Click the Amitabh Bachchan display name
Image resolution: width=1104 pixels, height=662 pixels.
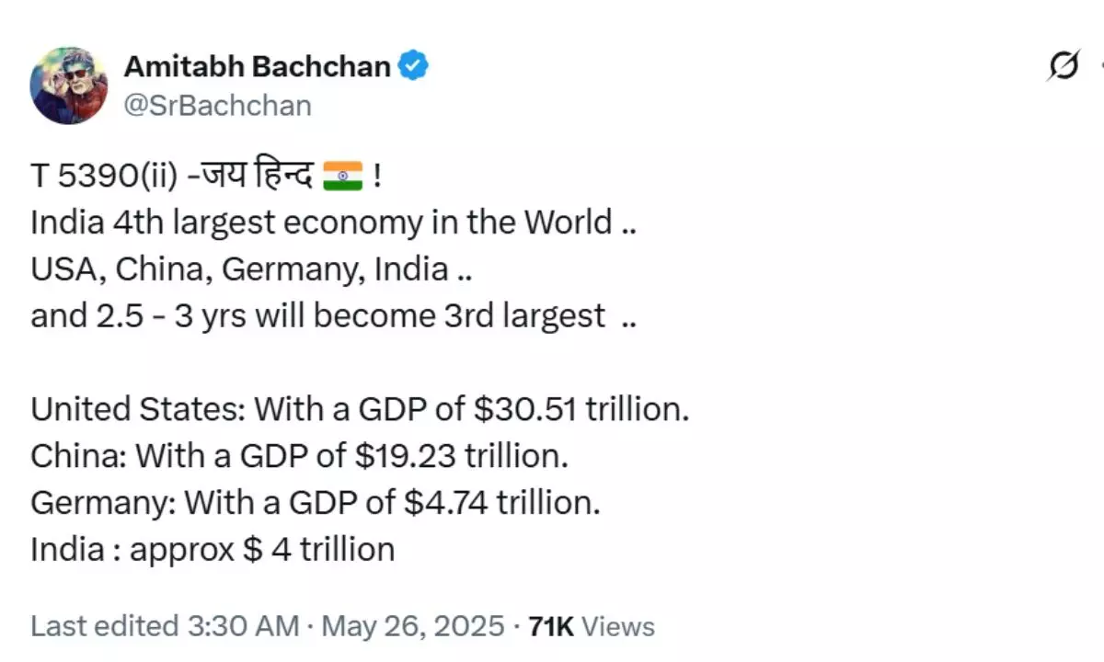tap(257, 66)
